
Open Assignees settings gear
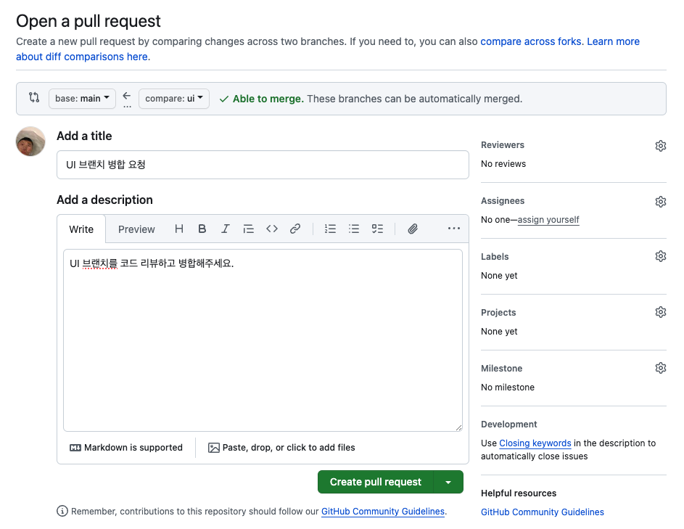[661, 202]
